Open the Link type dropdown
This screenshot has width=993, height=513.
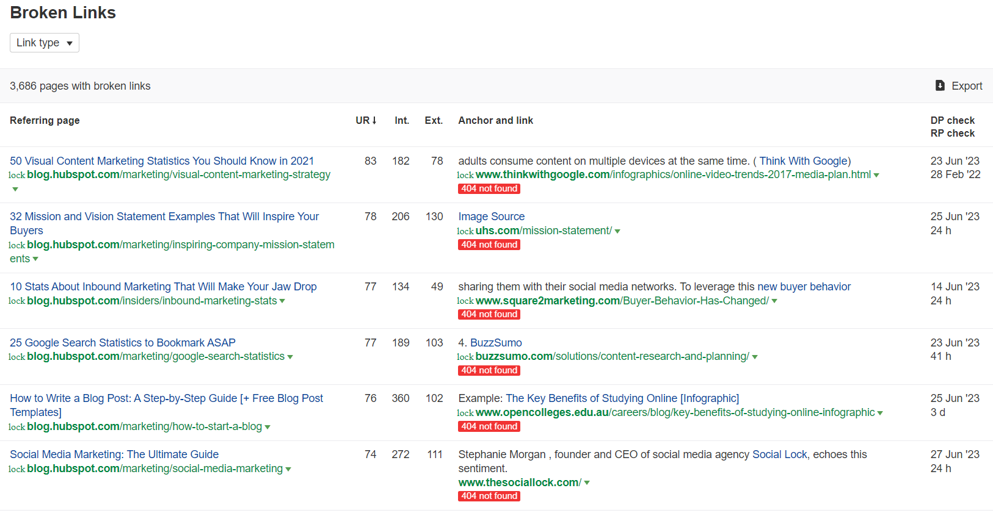[45, 43]
